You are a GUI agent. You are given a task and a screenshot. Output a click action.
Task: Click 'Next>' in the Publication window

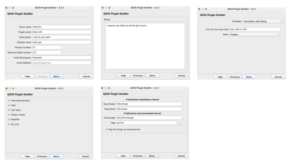pyautogui.click(x=152, y=156)
